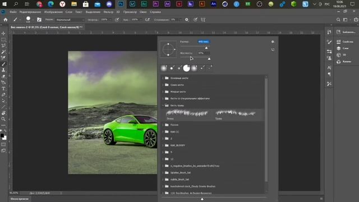Select the Clone Stamp tool
Image resolution: width=359 pixels, height=202 pixels.
pos(3,70)
